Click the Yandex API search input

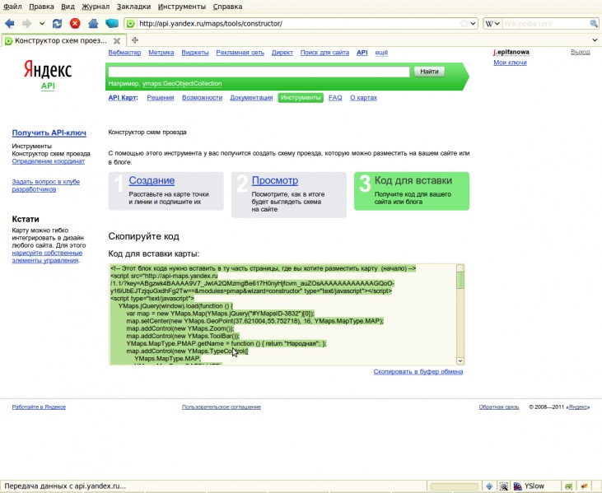(259, 72)
